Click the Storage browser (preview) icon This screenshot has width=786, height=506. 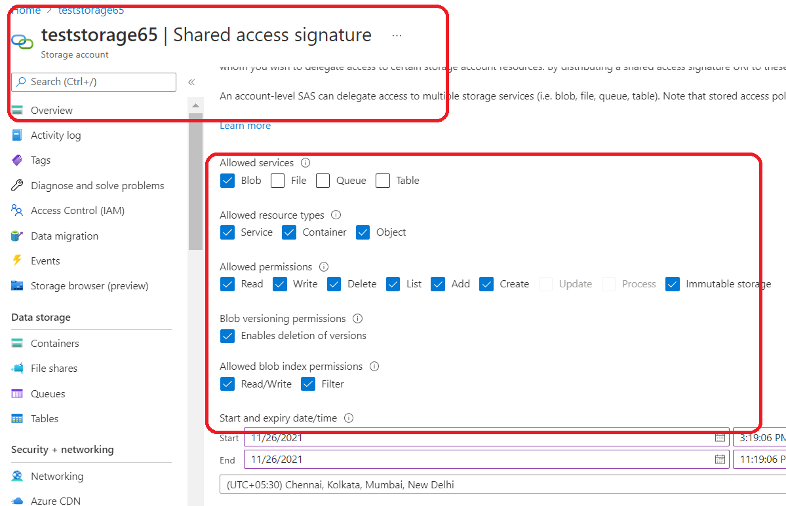click(17, 286)
